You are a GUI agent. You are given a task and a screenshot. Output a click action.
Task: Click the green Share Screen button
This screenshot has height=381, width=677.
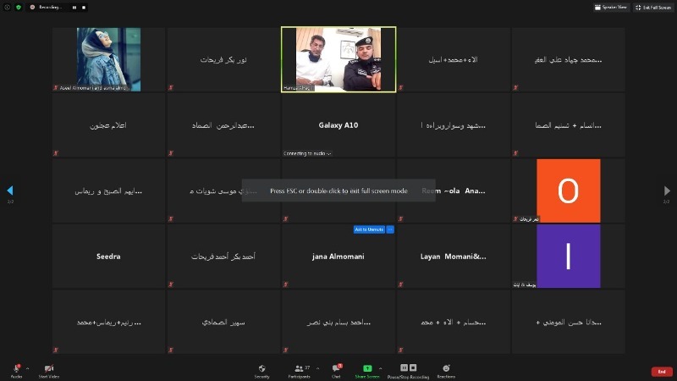[x=367, y=371]
